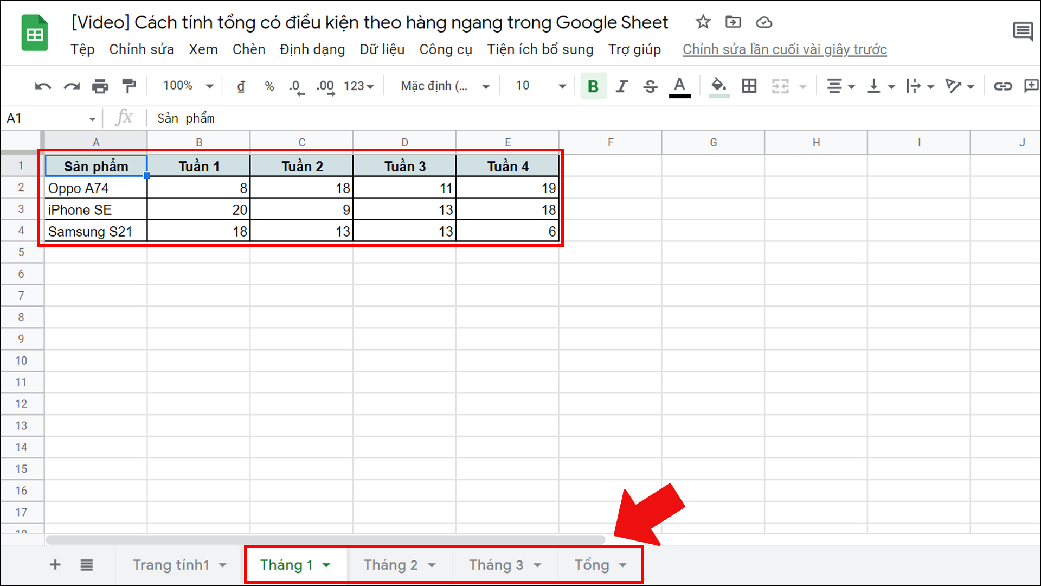Open Công cụ menu
Screen dimensions: 1041x586
(x=446, y=49)
